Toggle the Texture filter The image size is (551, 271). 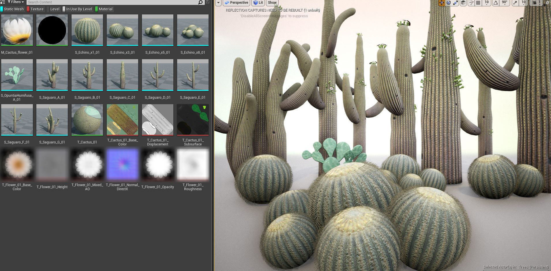(x=35, y=9)
